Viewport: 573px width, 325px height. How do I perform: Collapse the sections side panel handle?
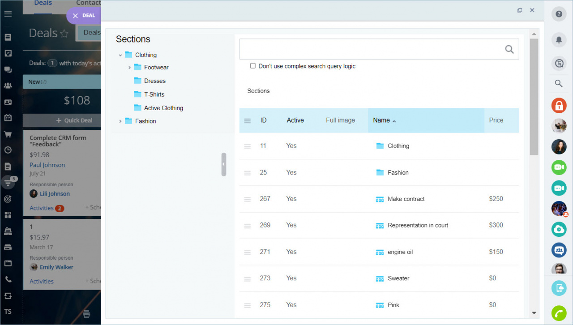(x=224, y=164)
